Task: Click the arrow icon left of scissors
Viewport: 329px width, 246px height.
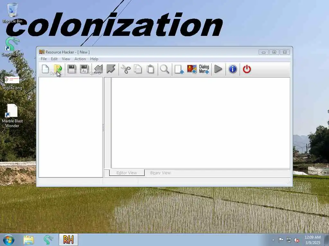Action: coord(111,69)
